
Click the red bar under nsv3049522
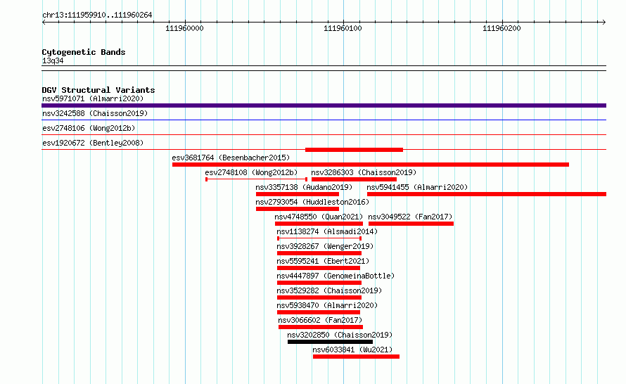411,224
